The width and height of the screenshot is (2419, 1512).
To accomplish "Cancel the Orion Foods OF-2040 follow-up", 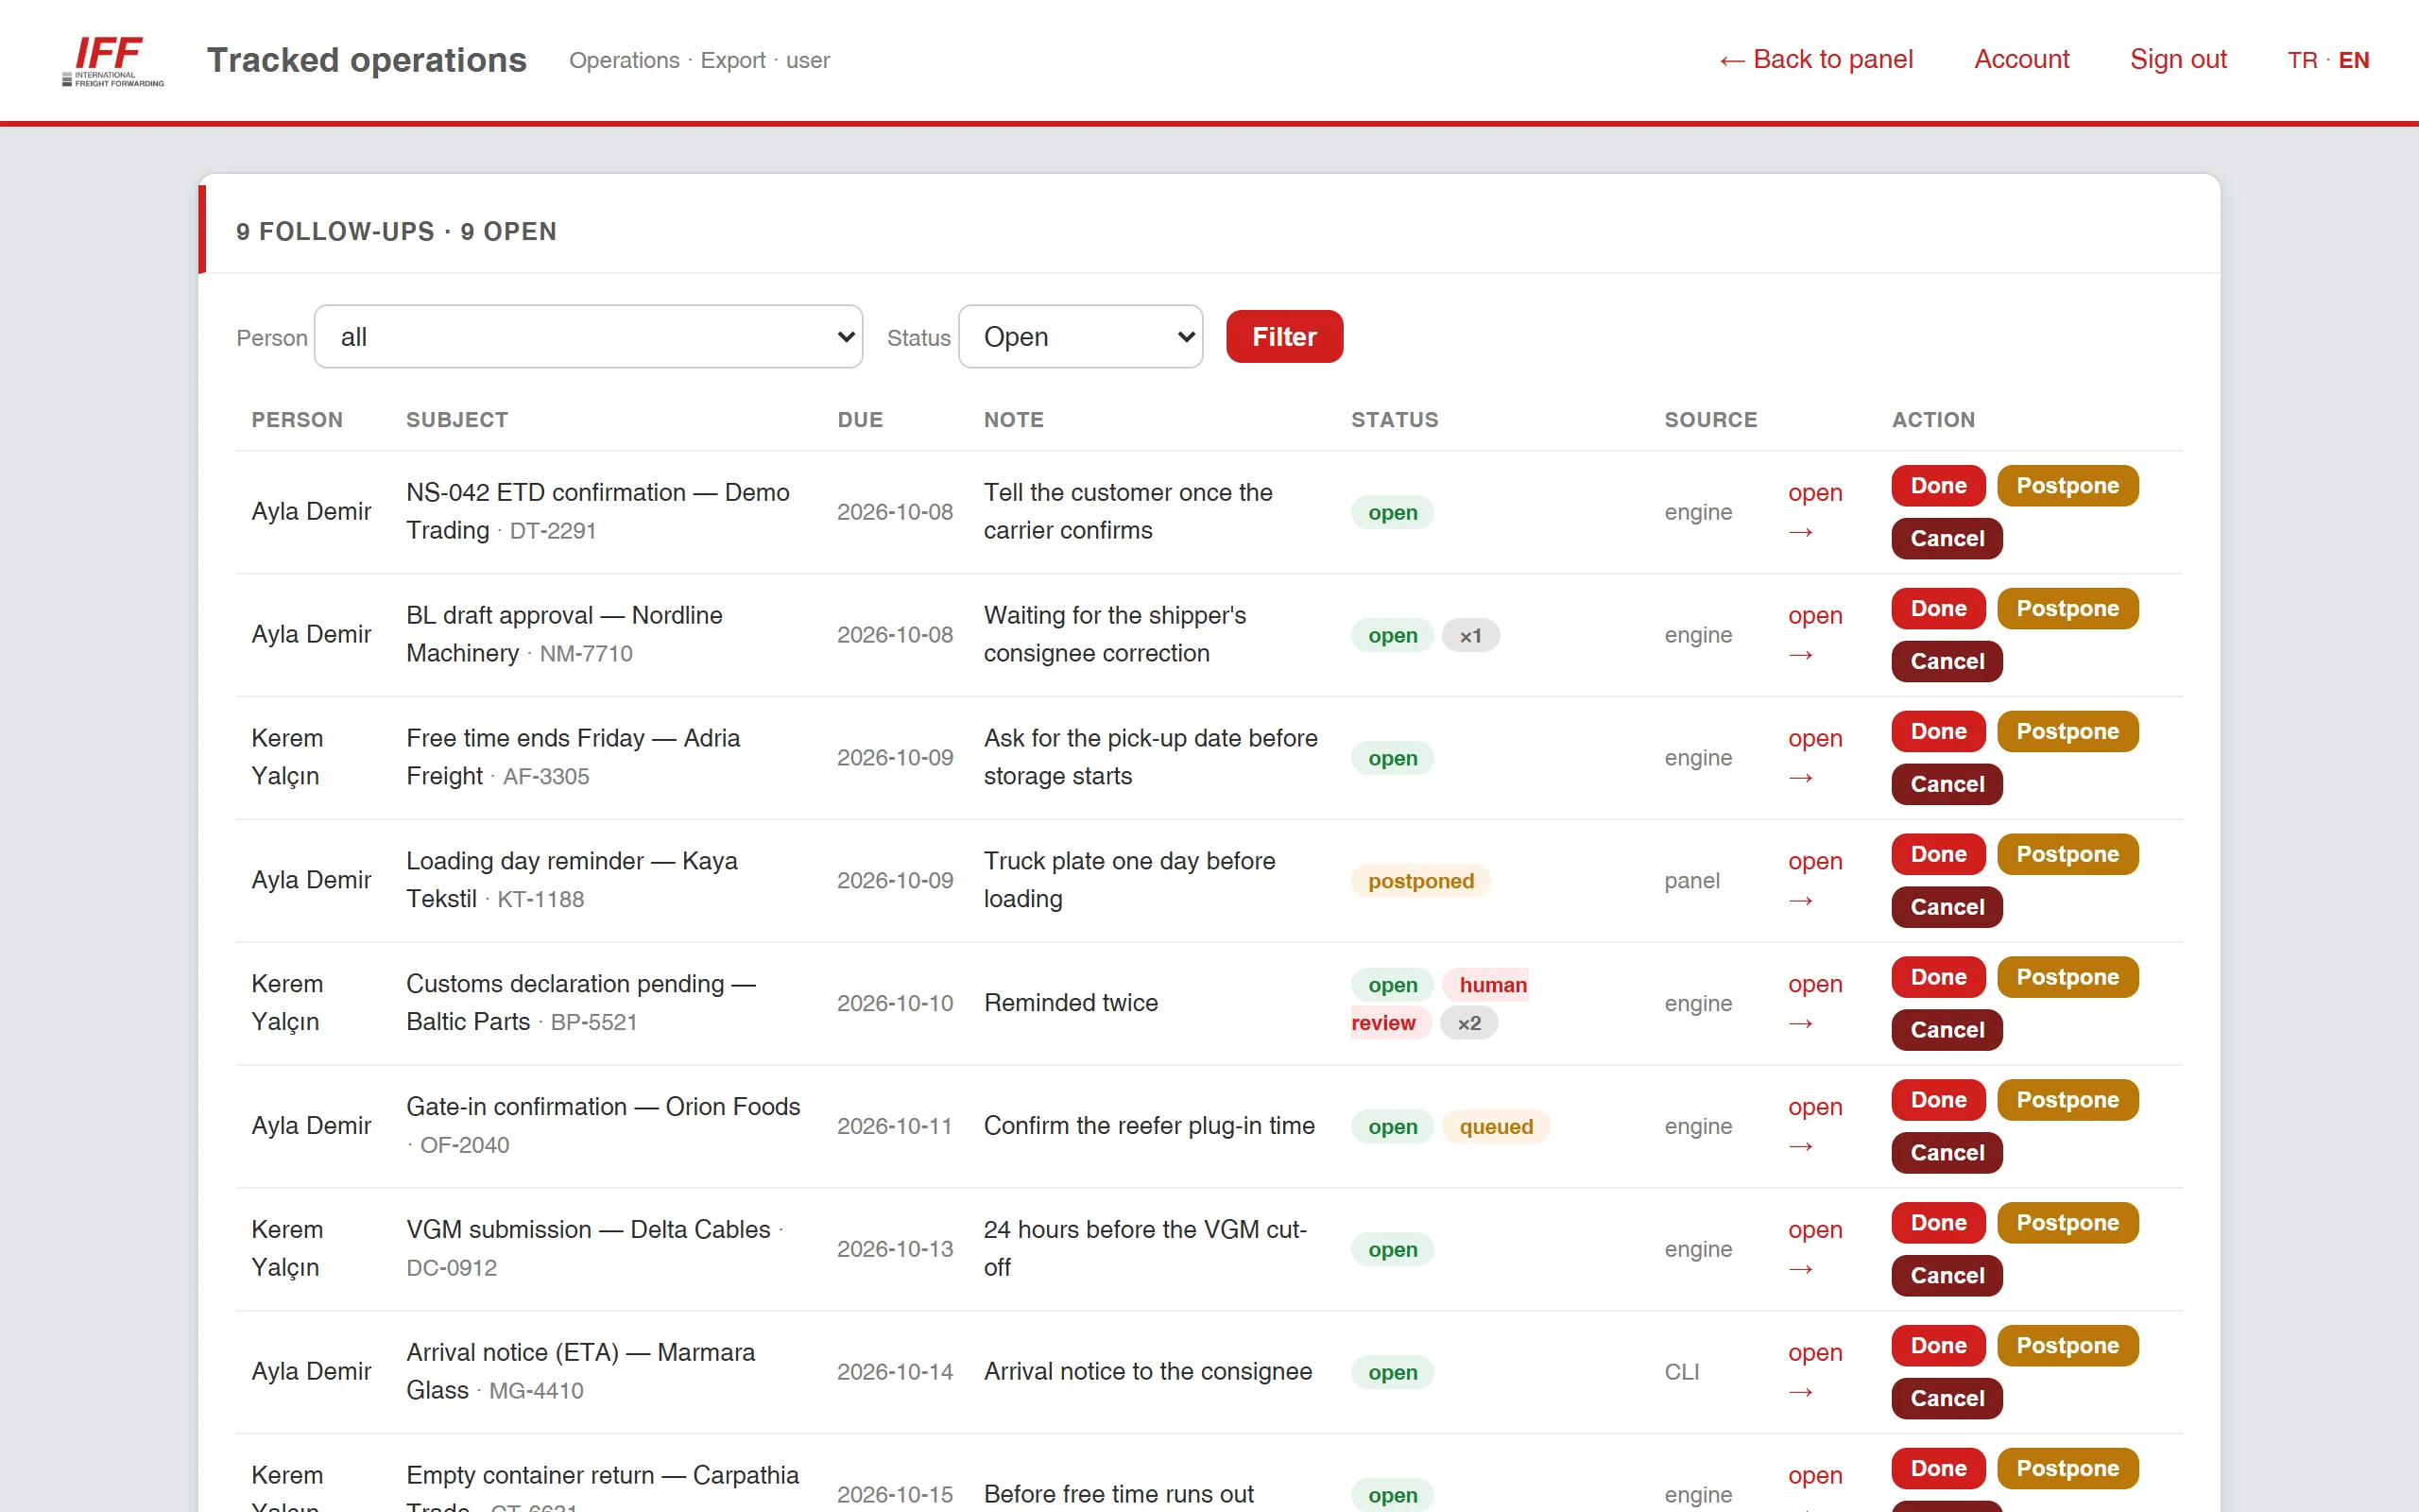I will [1947, 1153].
